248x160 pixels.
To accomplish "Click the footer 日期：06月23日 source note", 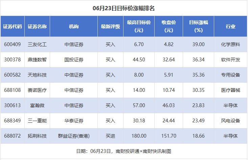I will [x=124, y=151].
